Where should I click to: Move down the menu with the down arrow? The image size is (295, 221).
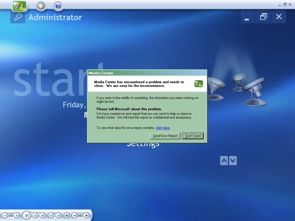point(233,161)
